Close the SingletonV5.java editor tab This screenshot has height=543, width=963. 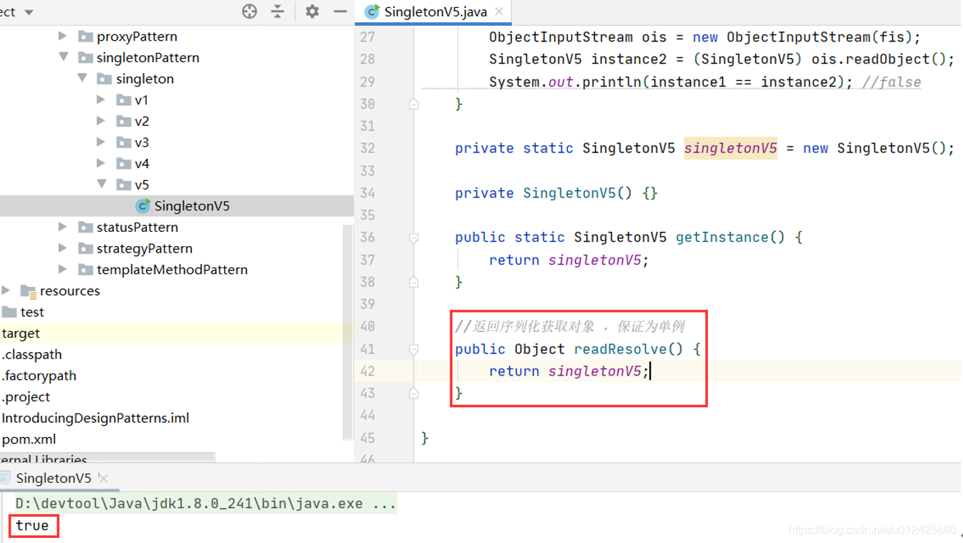pos(499,11)
